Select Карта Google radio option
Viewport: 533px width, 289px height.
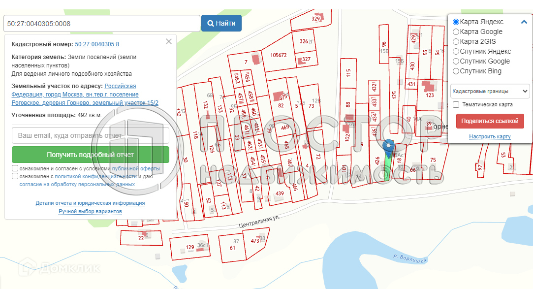tap(456, 32)
